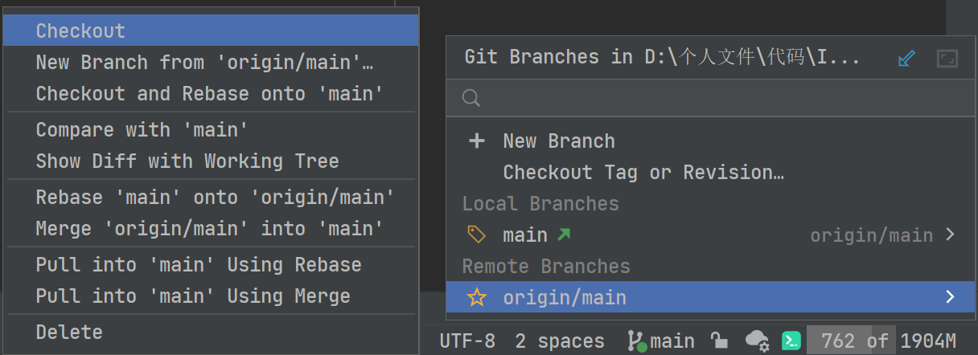Choose Checkout from the context menu
The image size is (978, 355).
point(80,31)
